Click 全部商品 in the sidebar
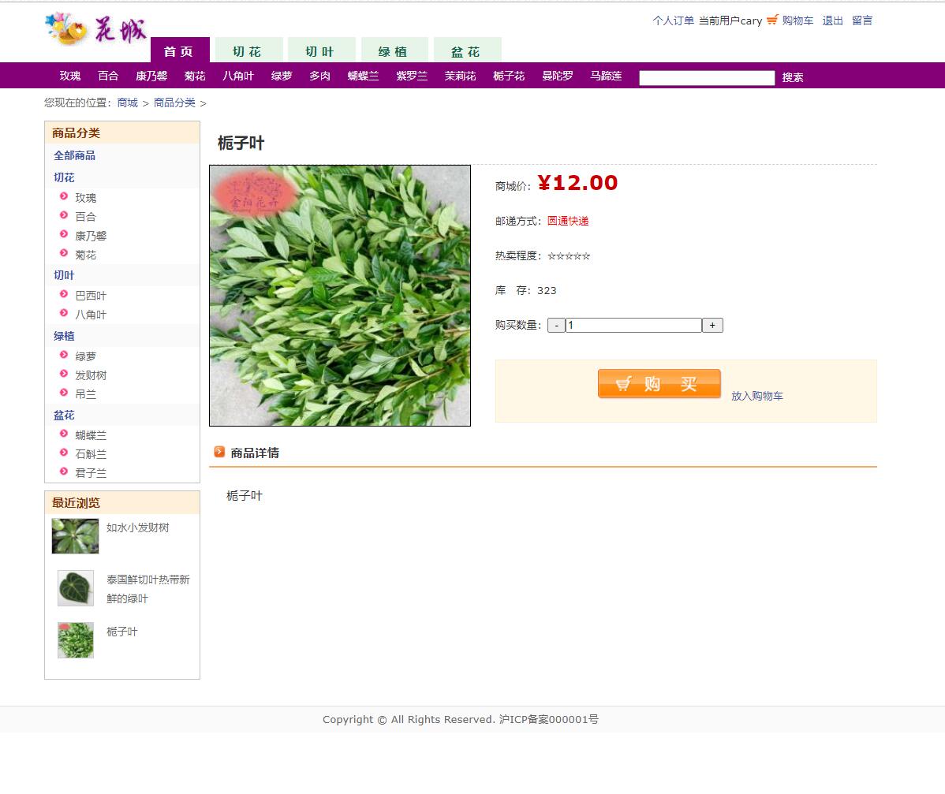945x794 pixels. point(74,155)
